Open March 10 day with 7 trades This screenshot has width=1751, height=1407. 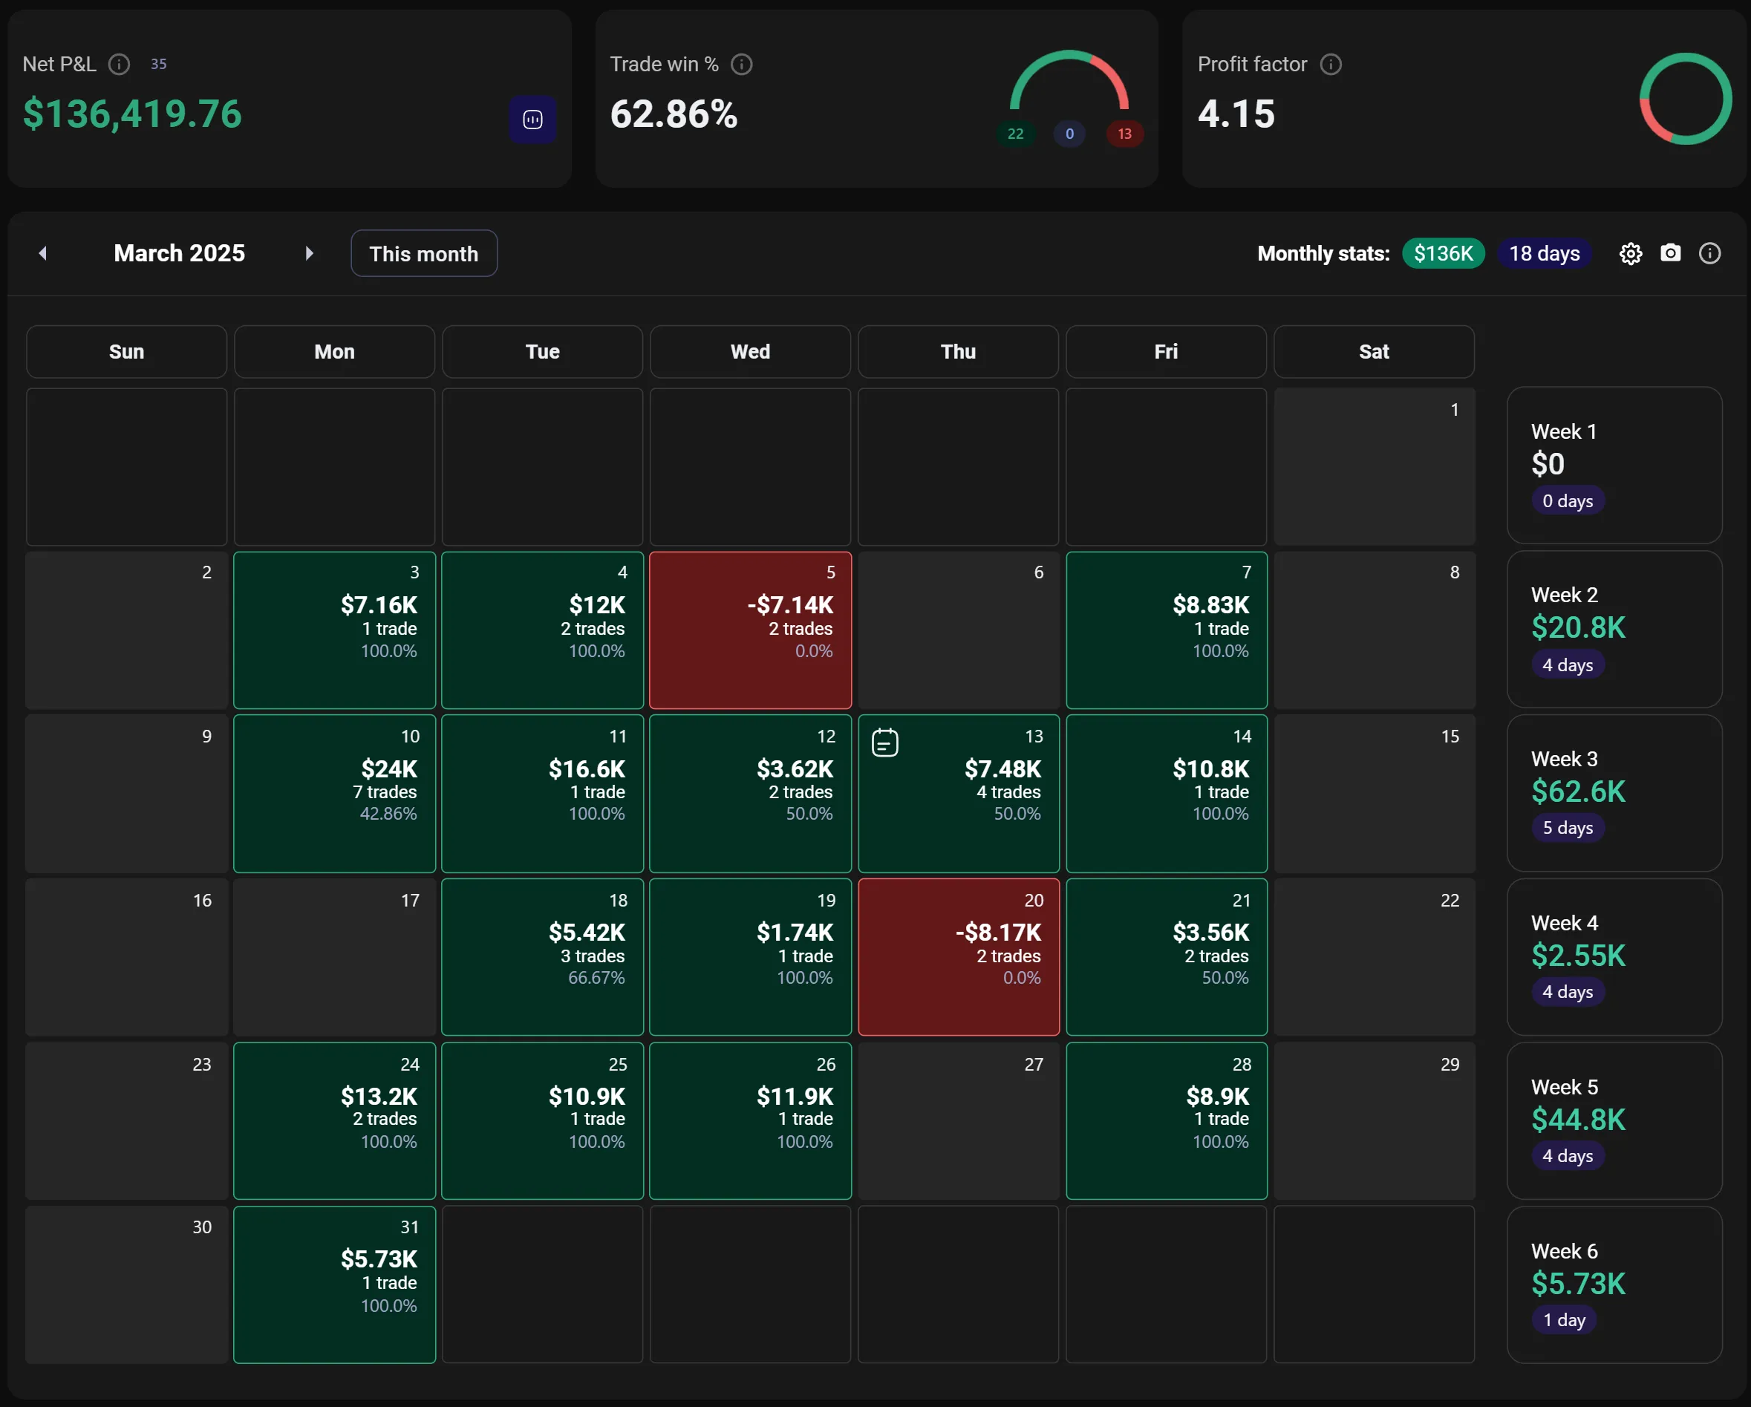coord(334,793)
